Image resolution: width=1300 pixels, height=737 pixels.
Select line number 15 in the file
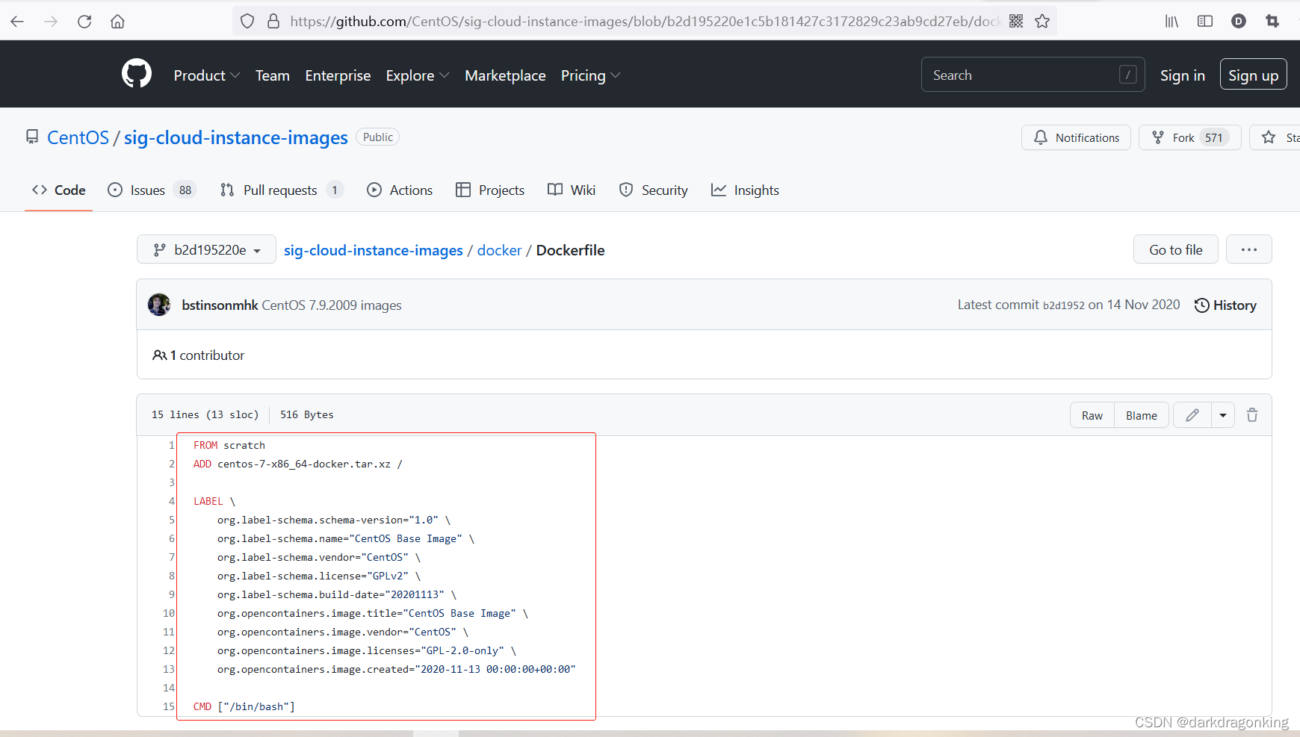click(169, 706)
